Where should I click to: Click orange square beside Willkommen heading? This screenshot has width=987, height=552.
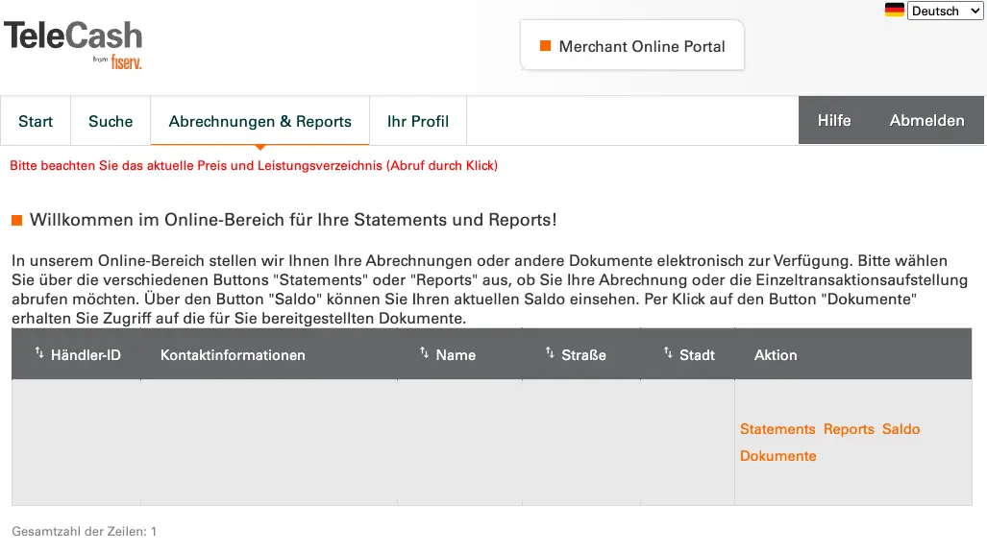point(16,221)
